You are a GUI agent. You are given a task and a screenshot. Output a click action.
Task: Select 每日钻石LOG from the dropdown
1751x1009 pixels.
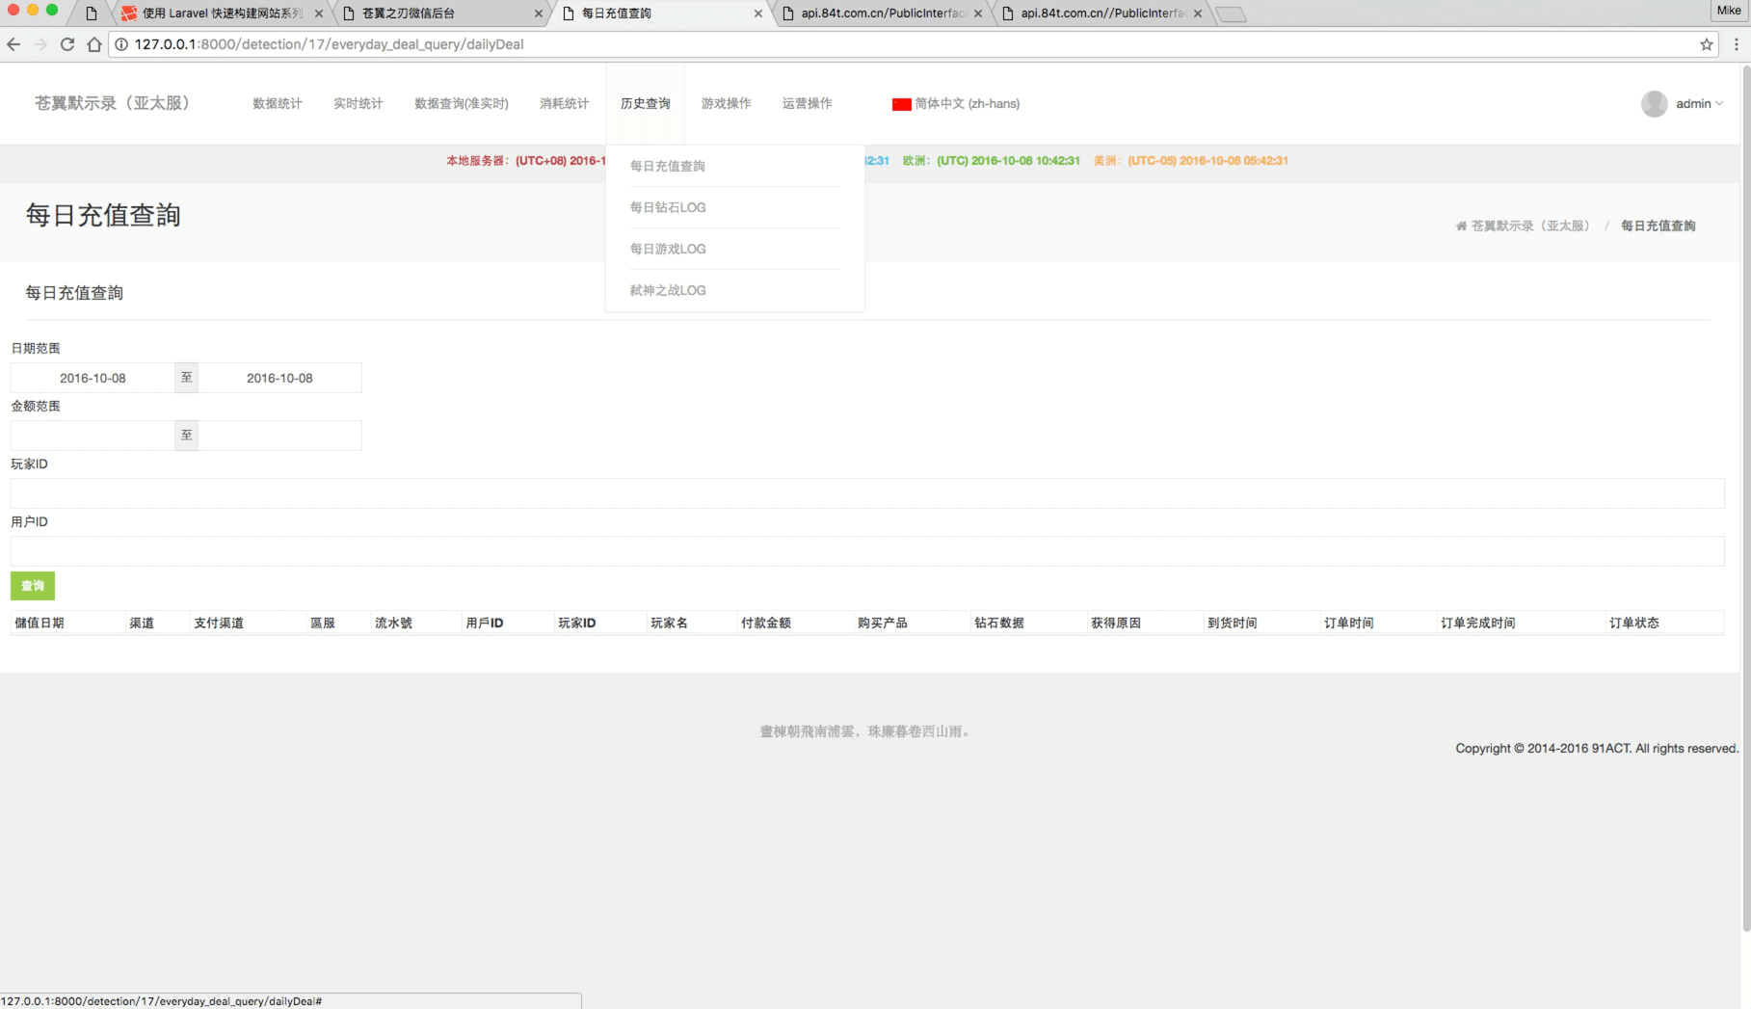[x=668, y=207]
